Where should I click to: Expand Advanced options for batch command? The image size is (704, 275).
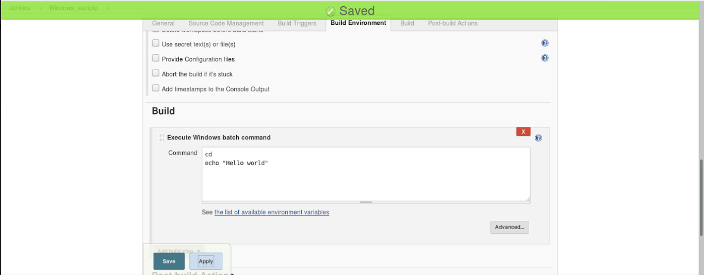pyautogui.click(x=509, y=227)
